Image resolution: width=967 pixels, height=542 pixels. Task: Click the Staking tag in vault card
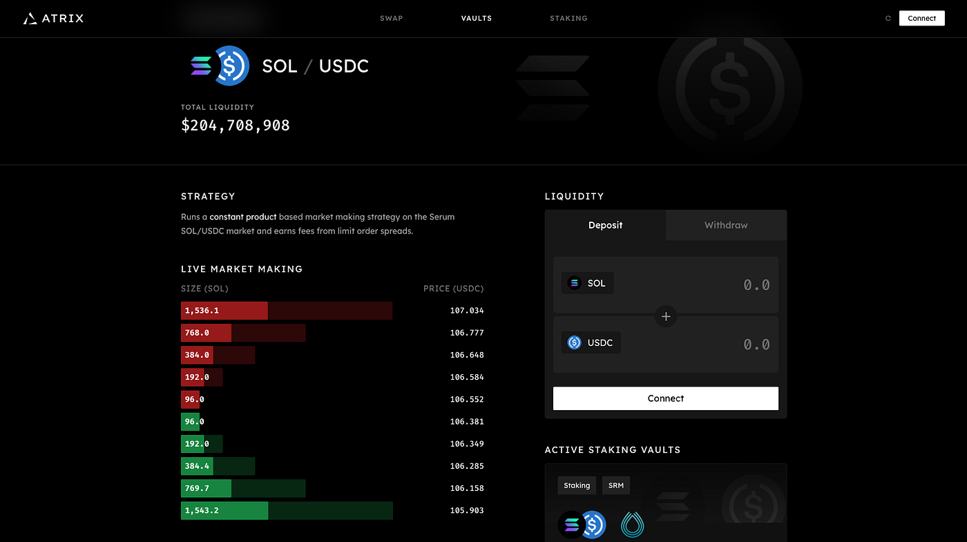click(577, 485)
